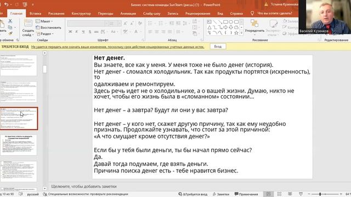Toggle underline (Ч) formatting
Screen dimensions: 351x197
[83, 32]
